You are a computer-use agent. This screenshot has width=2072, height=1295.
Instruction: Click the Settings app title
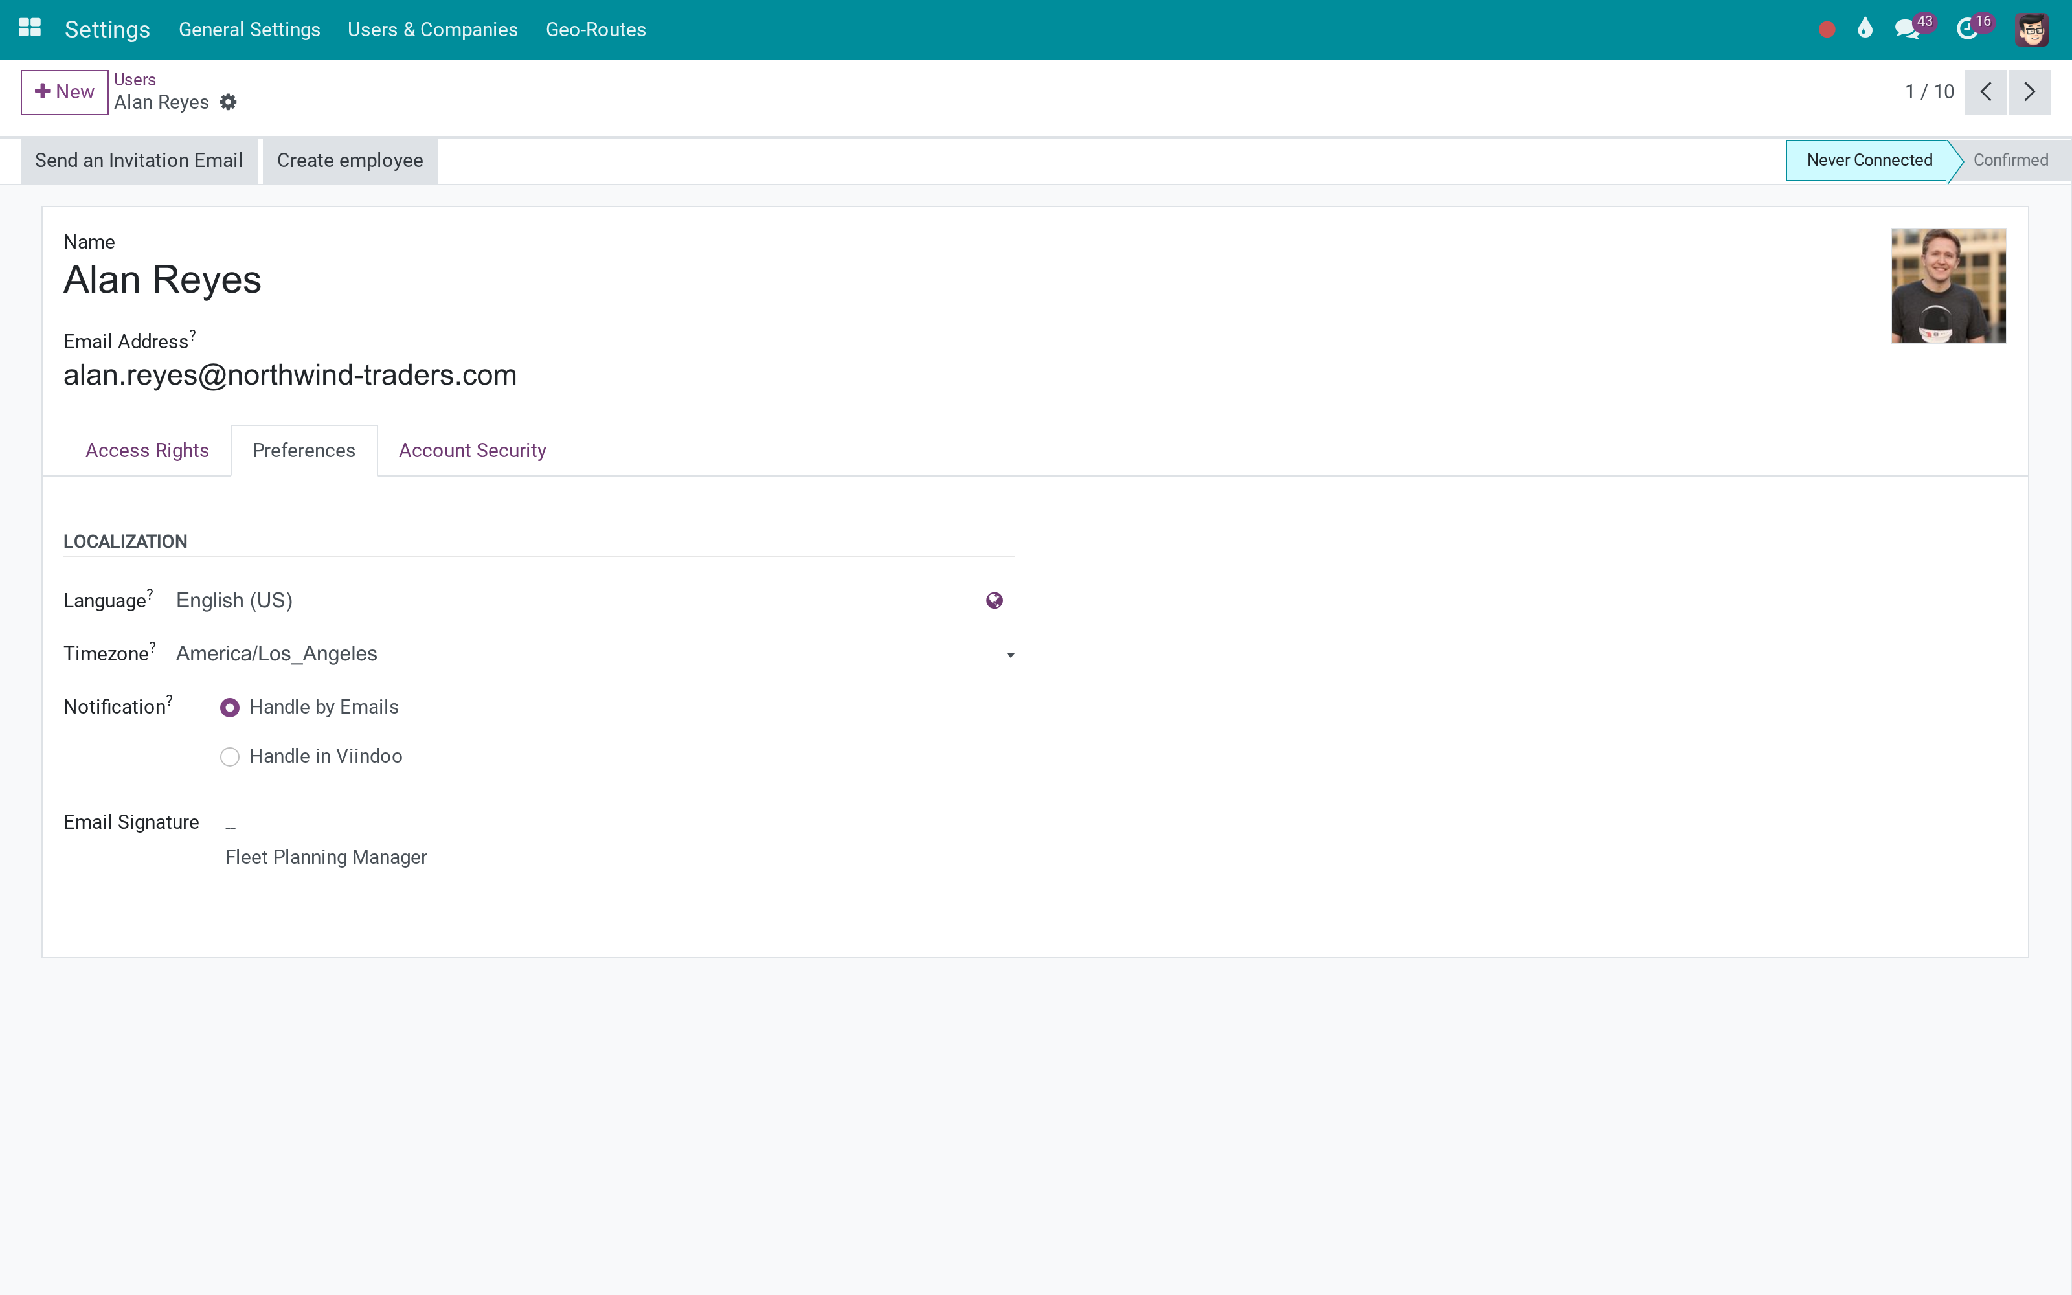point(107,29)
